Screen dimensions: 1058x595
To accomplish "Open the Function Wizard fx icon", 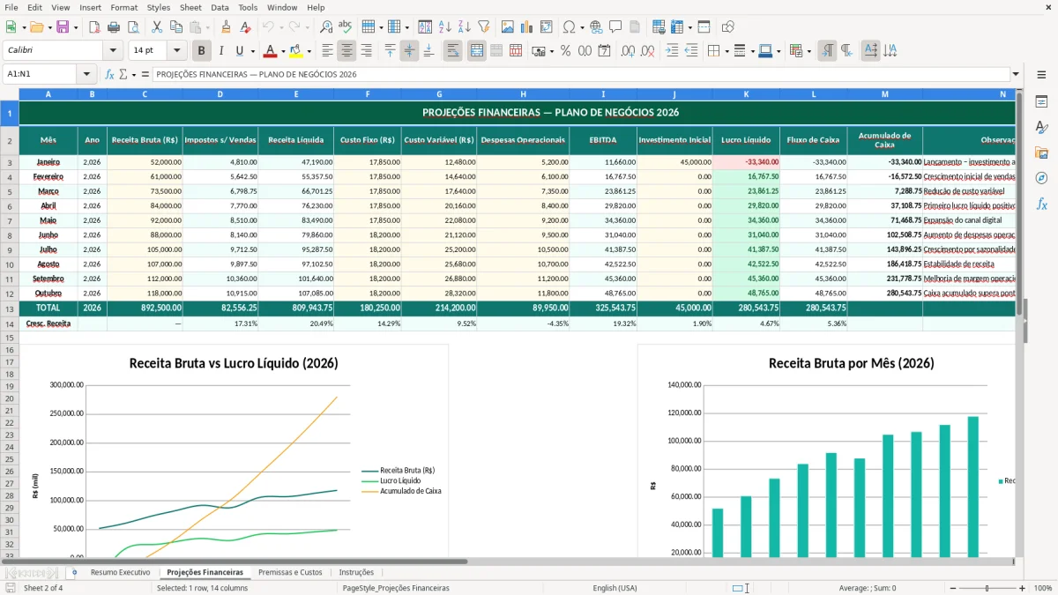I will 109,74.
